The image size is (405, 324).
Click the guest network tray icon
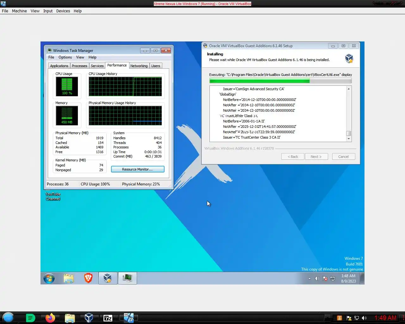pyautogui.click(x=333, y=278)
